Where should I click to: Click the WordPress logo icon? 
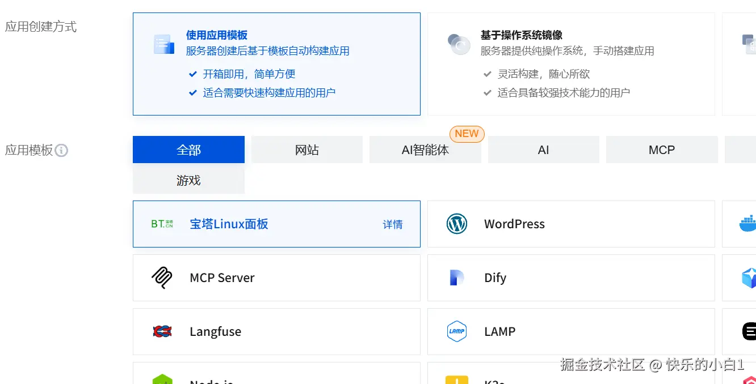[457, 224]
